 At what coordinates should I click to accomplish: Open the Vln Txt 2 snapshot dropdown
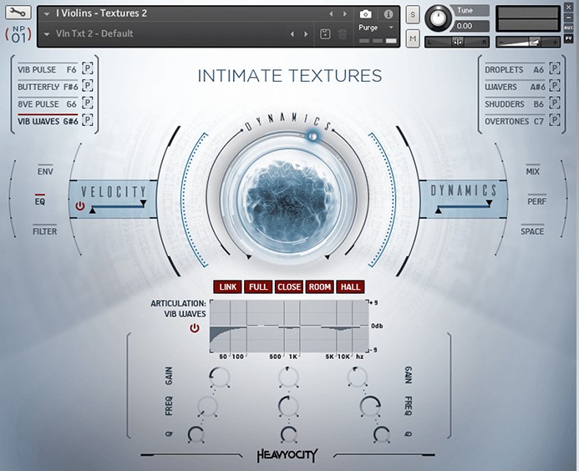coord(47,34)
